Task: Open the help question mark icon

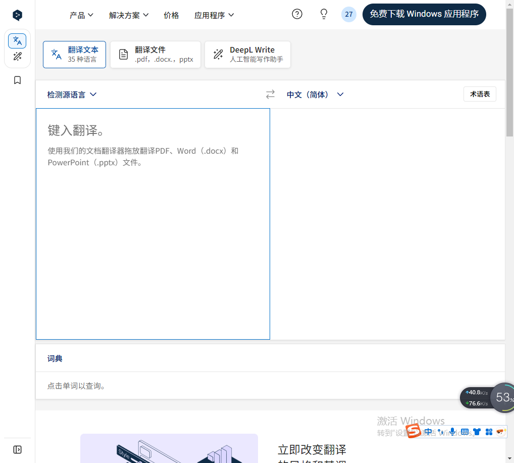Action: pyautogui.click(x=297, y=14)
